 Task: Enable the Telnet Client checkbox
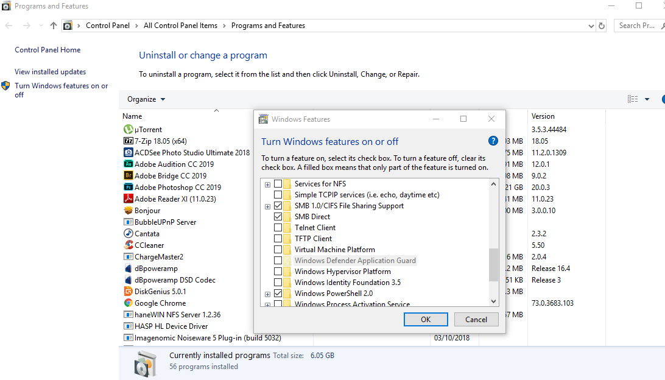278,227
